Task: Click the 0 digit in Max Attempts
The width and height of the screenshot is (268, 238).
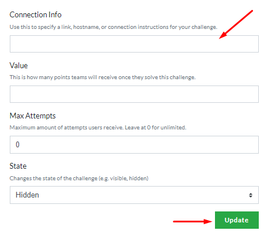Action: click(x=17, y=144)
